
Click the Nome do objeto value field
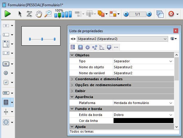click(143, 67)
